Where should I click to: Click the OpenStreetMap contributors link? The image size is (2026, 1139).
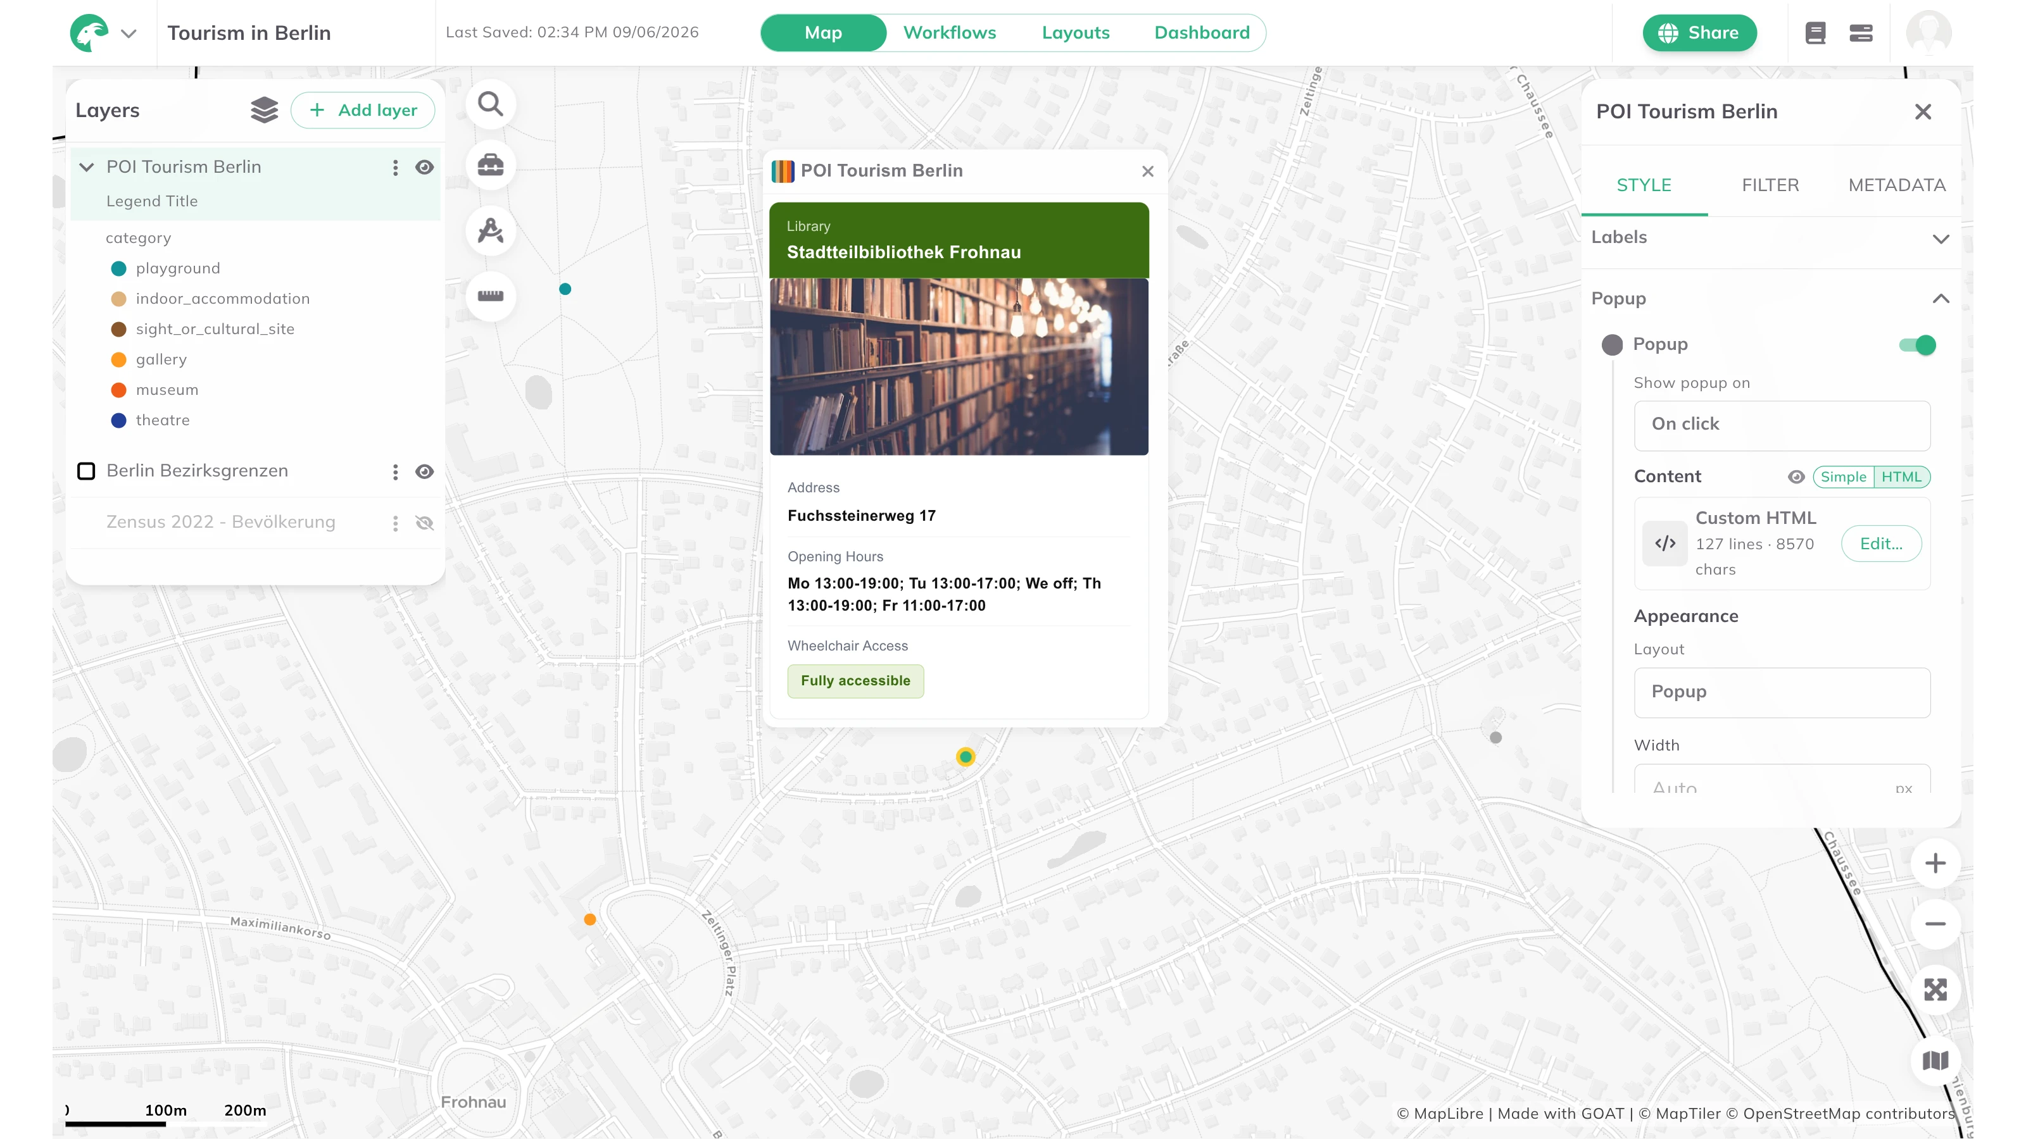coord(1840,1113)
